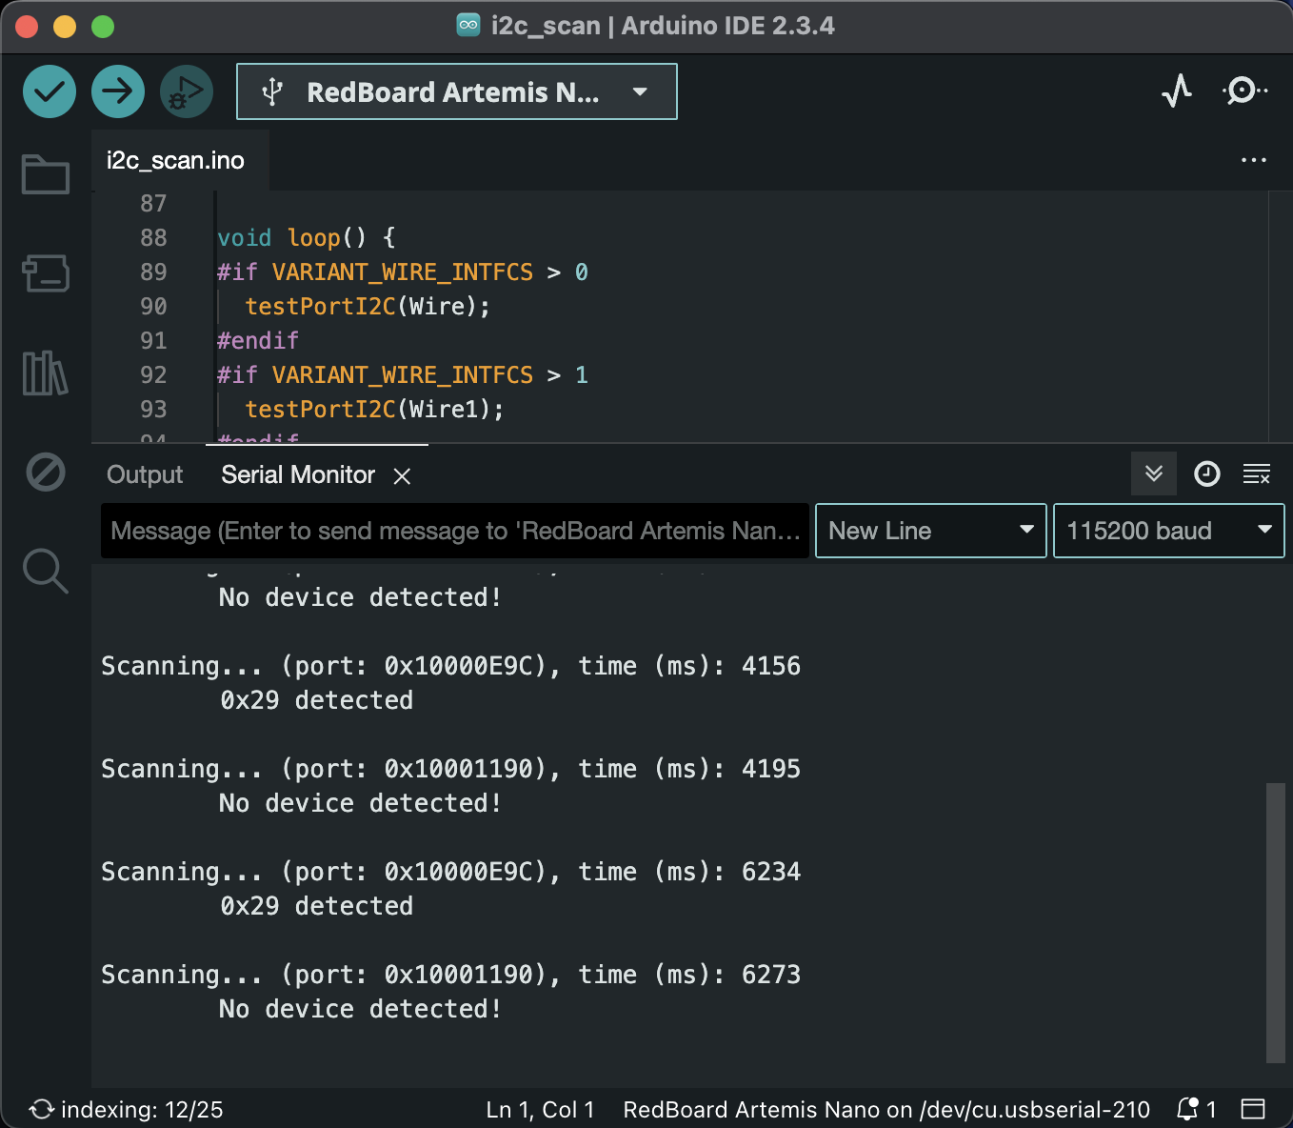Switch to the Output tab
Viewport: 1293px width, 1128px height.
pos(145,474)
